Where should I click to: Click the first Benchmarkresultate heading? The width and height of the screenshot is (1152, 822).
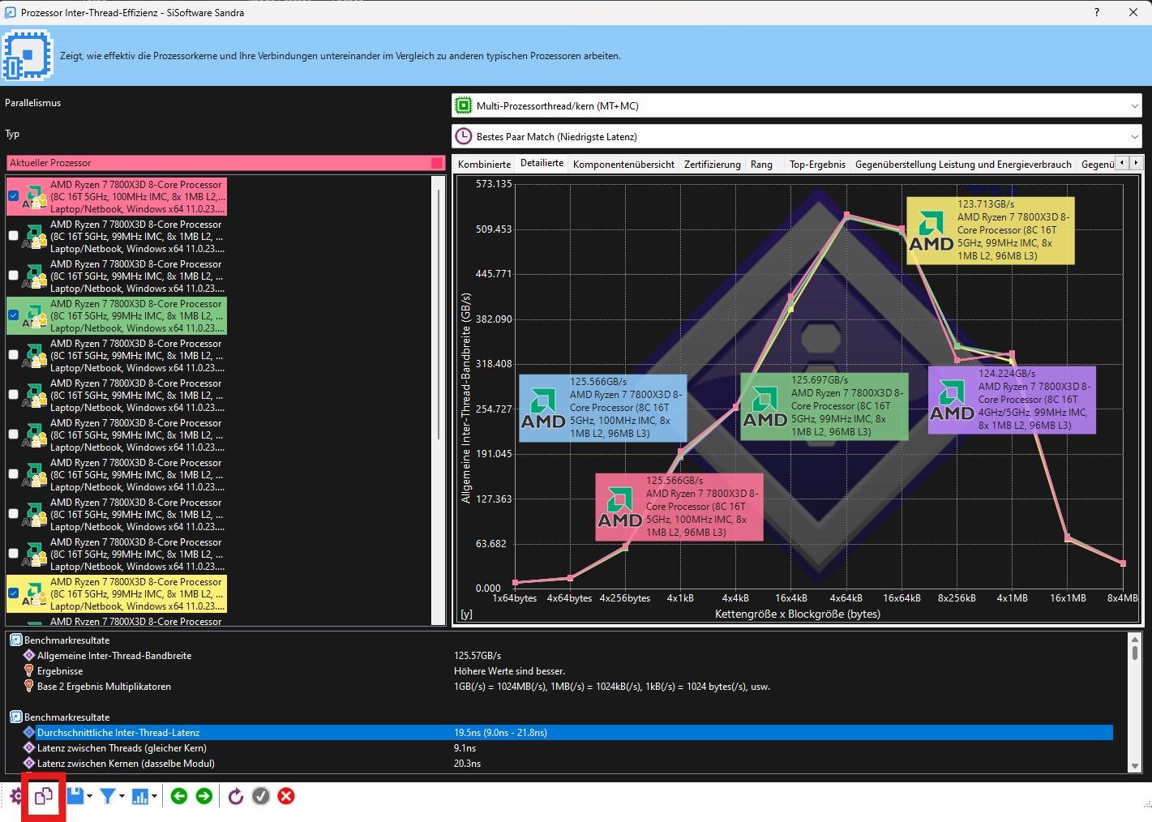[66, 640]
